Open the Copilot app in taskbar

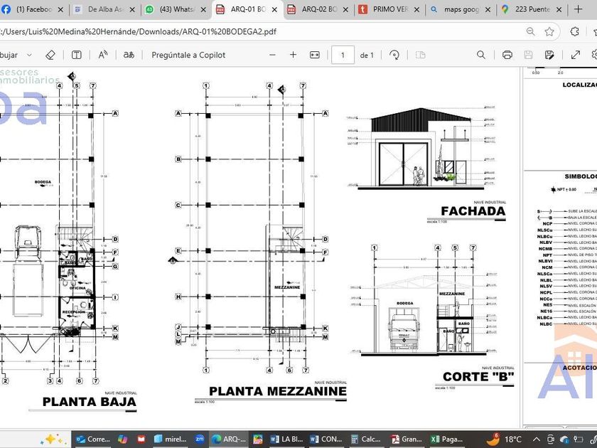coord(122,439)
